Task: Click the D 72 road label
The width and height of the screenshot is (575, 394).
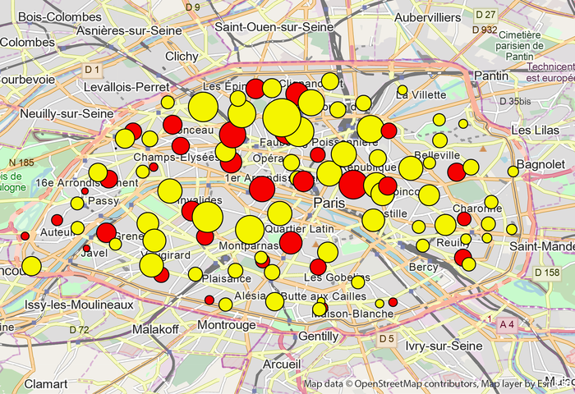Action: tap(79, 330)
